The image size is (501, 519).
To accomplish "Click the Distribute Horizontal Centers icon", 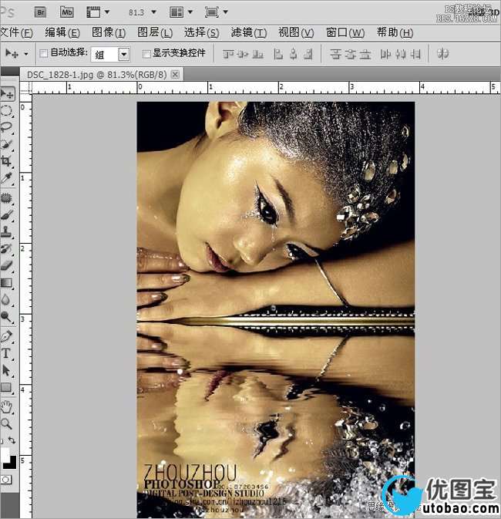I will click(400, 54).
